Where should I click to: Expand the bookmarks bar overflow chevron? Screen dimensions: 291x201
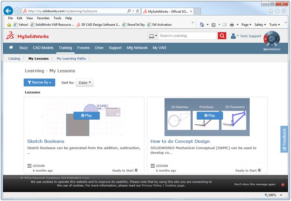pyautogui.click(x=193, y=22)
